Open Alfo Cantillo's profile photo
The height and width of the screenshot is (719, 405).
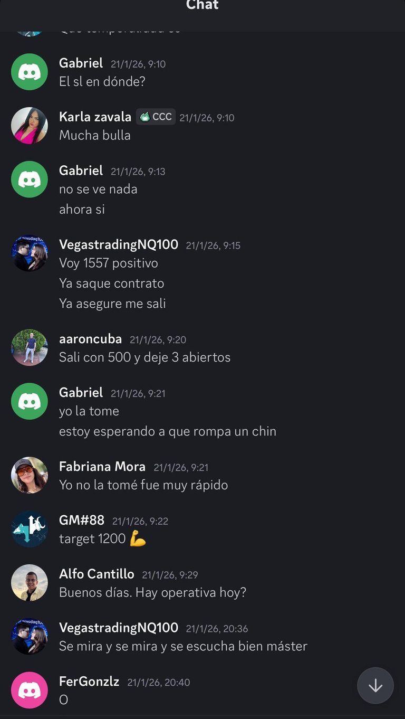30,583
